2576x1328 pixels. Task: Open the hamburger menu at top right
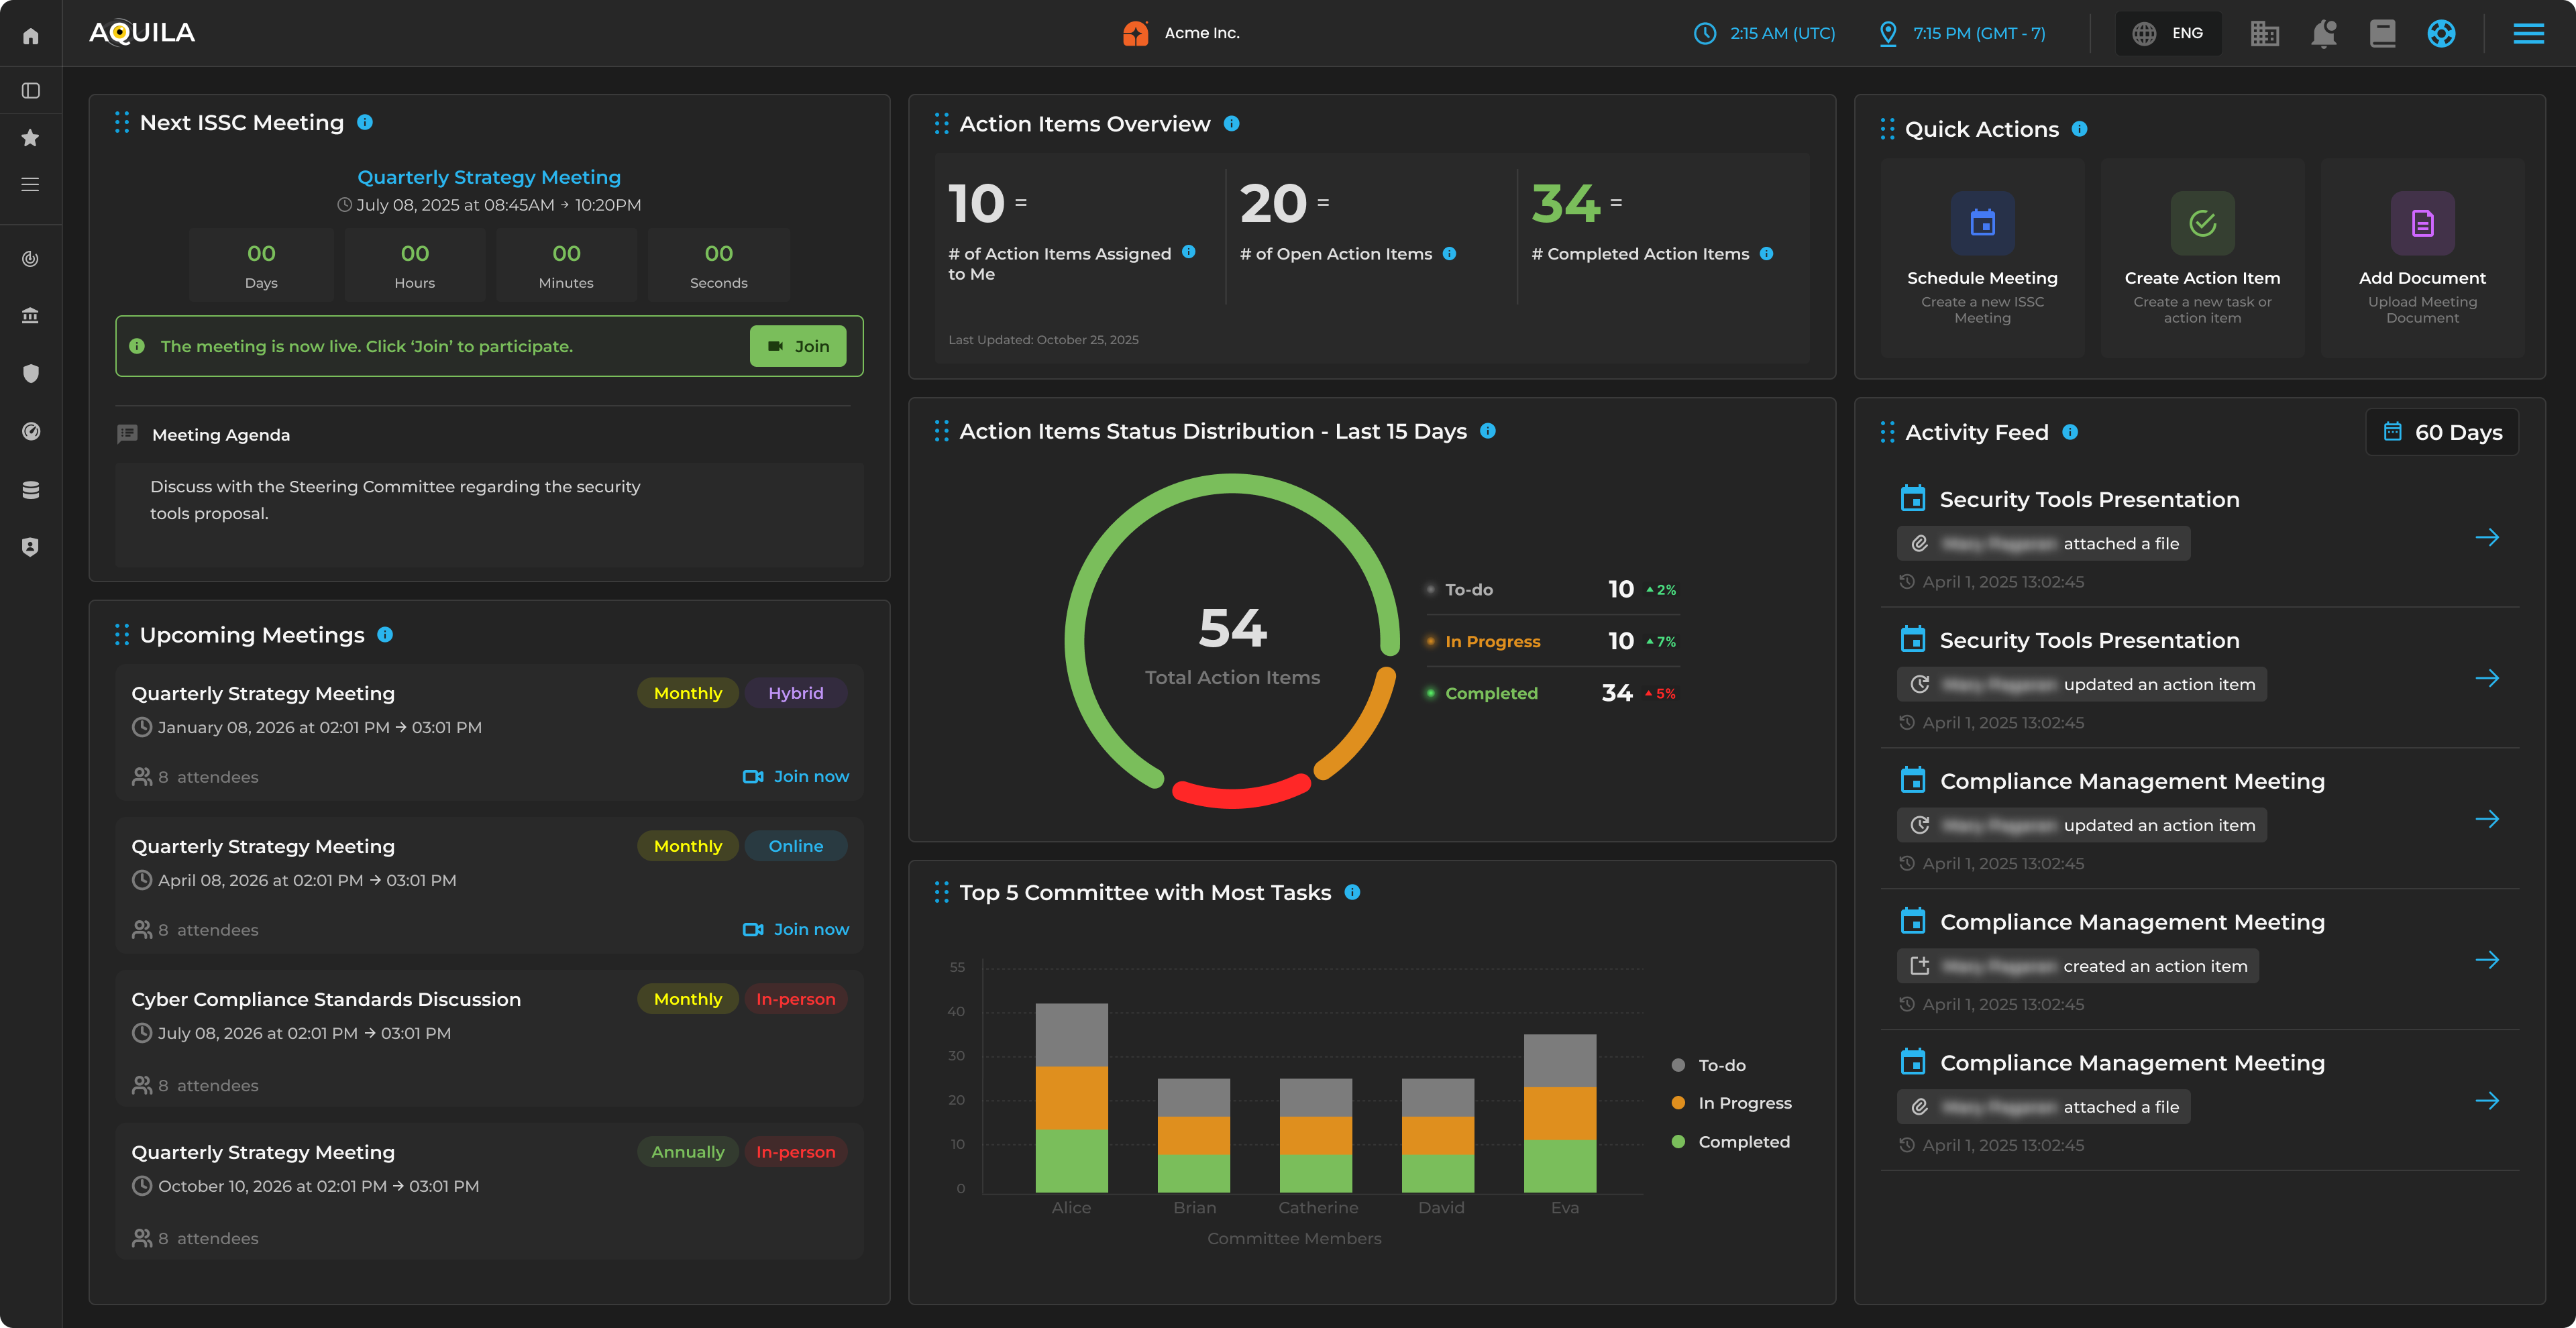(x=2528, y=33)
